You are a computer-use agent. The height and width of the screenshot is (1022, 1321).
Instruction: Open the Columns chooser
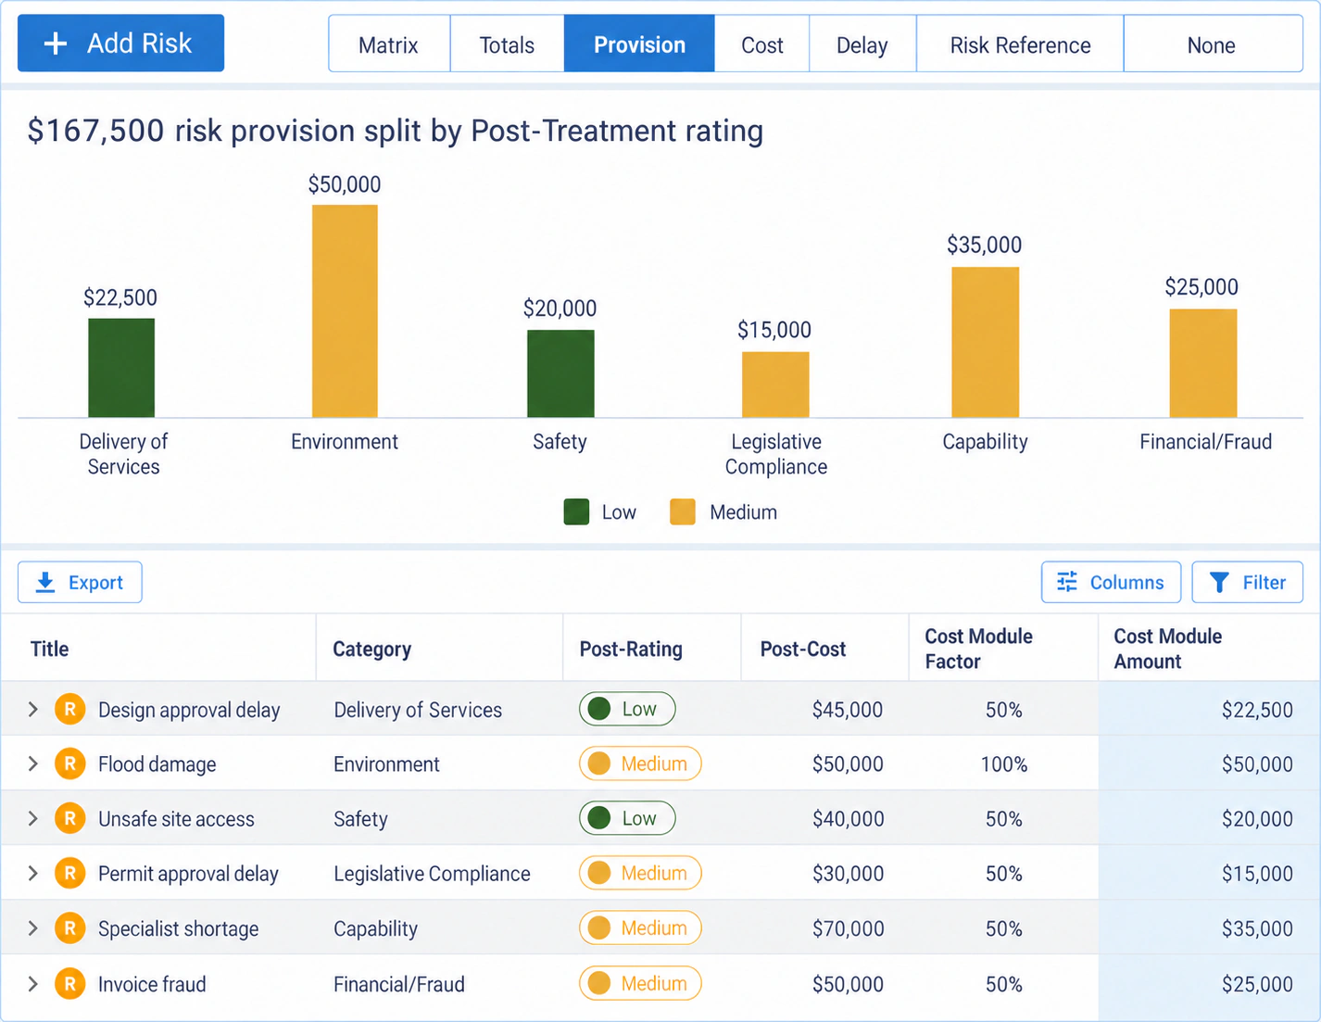click(1111, 582)
